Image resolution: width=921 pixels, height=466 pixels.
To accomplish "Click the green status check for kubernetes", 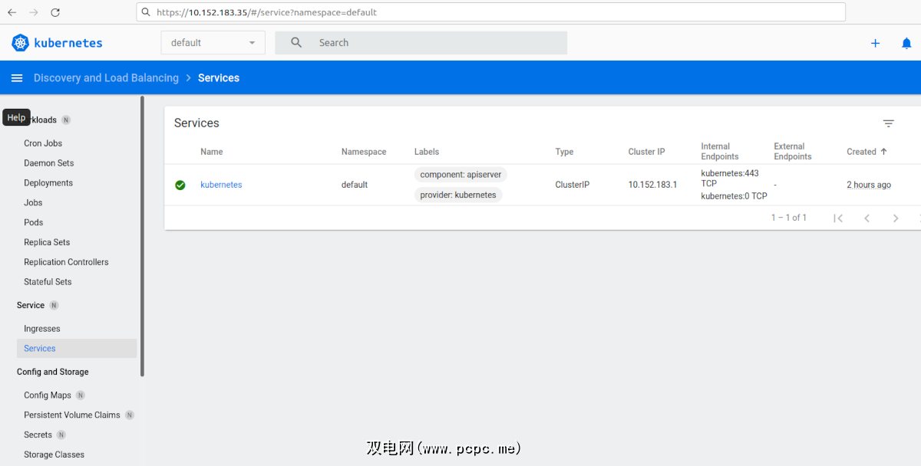I will (x=180, y=185).
